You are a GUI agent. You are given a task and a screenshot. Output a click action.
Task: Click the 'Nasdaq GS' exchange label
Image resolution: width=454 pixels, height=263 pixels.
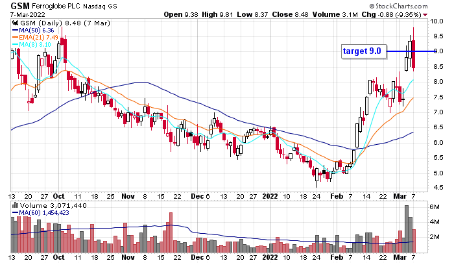100,6
